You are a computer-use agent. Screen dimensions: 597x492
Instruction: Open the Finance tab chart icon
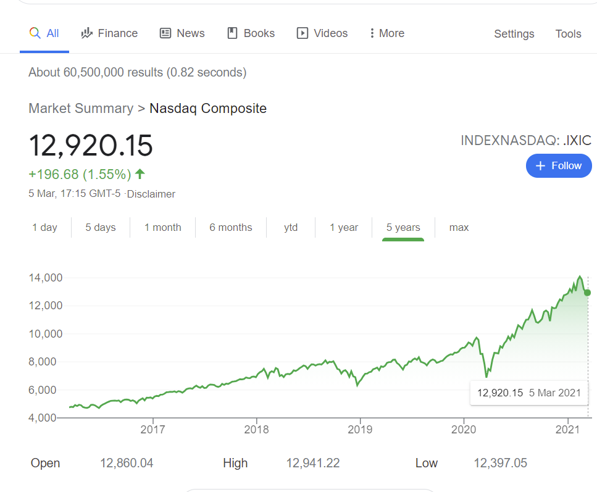point(87,33)
